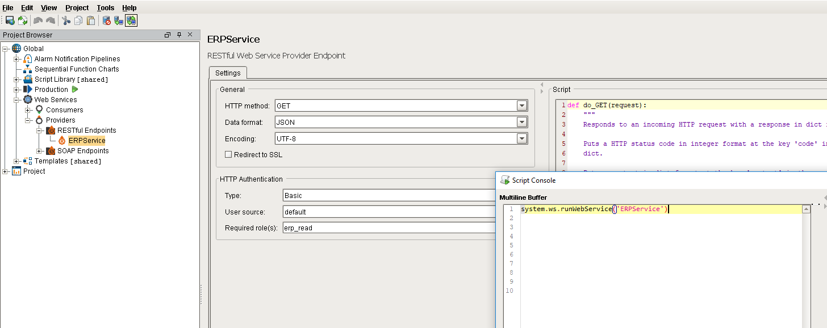Viewport: 827px width, 328px height.
Task: Open the File menu
Action: [8, 7]
